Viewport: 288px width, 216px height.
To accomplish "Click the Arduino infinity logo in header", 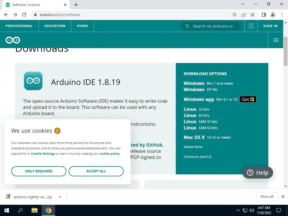I will pyautogui.click(x=13, y=40).
